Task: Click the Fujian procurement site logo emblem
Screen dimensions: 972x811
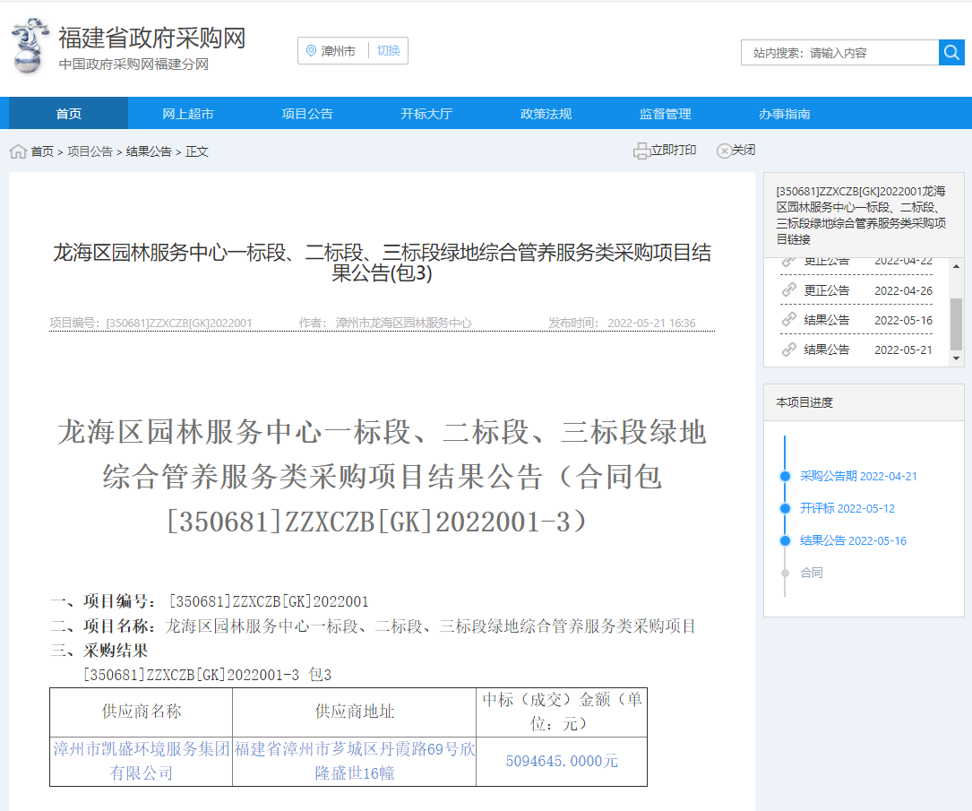Action: tap(30, 46)
